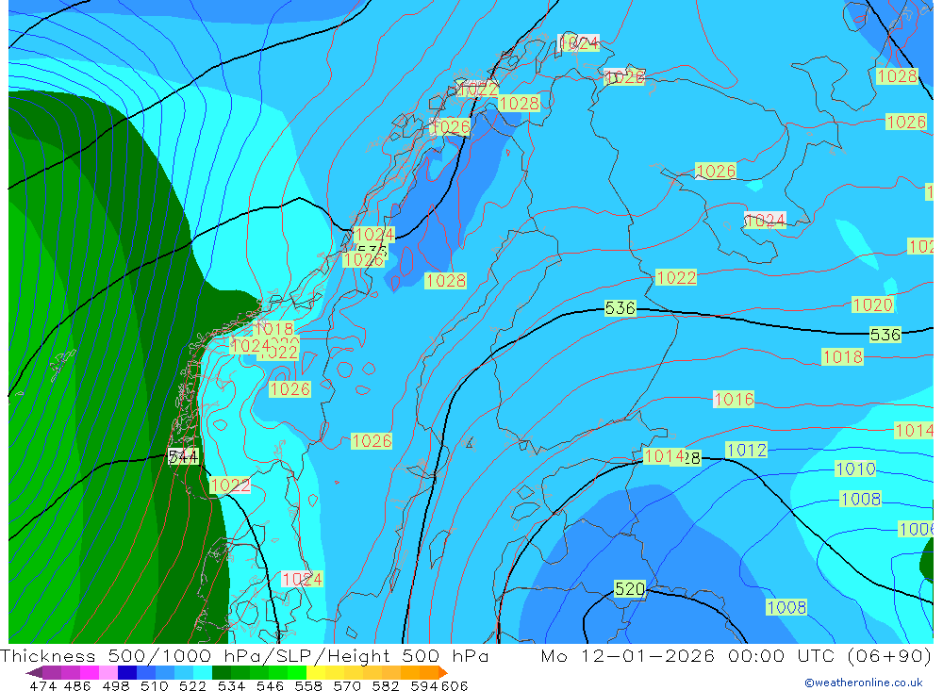Viewport: 943px width, 691px height.
Task: Click the 536 label beside the 1022 label
Action: pos(620,308)
